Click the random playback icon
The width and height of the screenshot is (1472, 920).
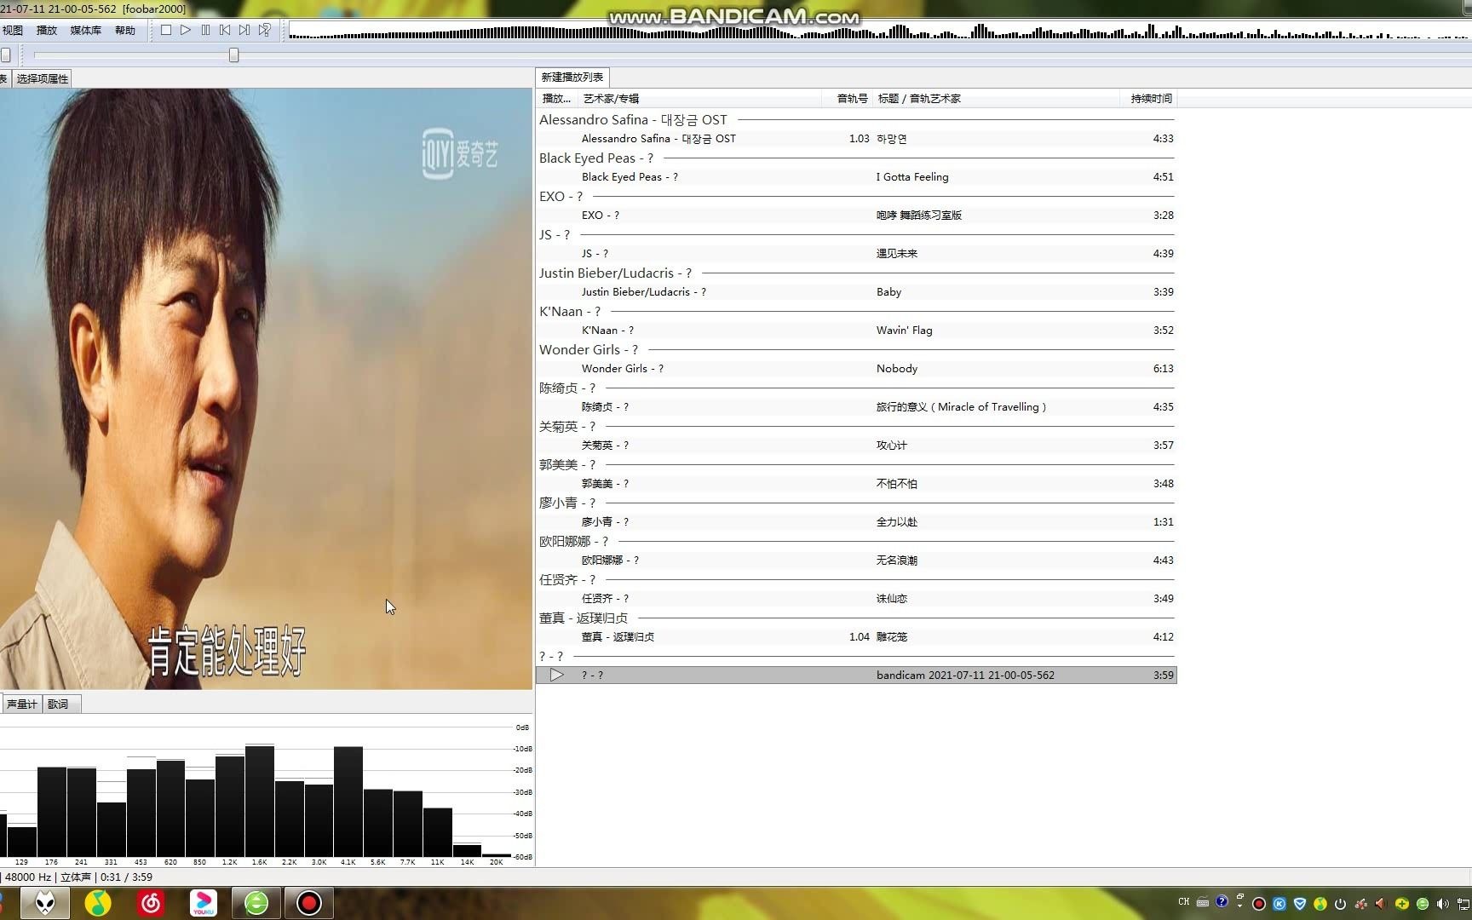265,30
